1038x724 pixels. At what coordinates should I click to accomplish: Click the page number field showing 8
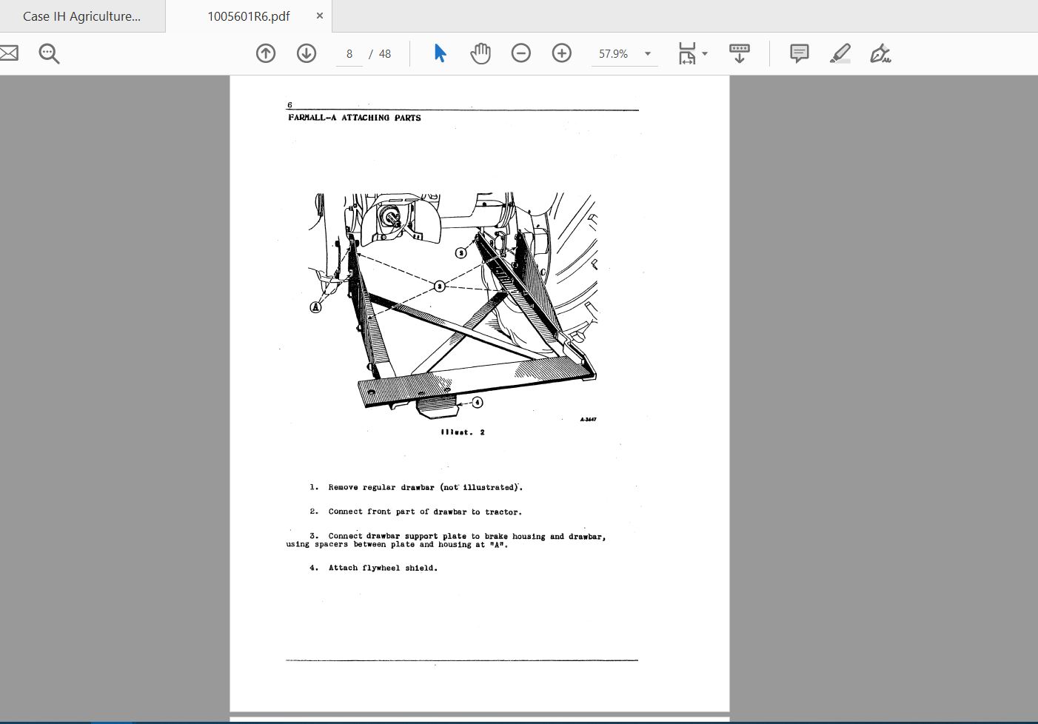[x=349, y=54]
